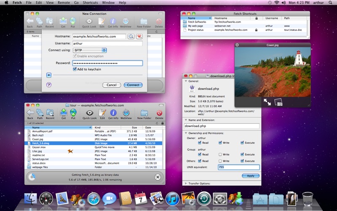This screenshot has height=211, width=337.
Task: Open Get Info in the tour window
Action: (x=113, y=114)
